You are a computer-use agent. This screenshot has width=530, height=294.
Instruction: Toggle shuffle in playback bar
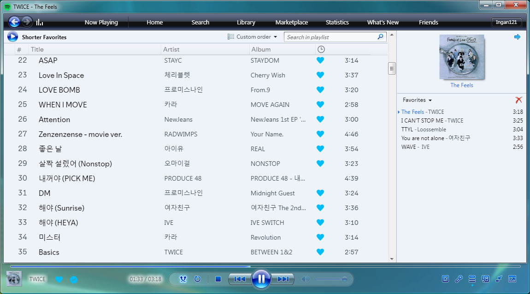183,279
